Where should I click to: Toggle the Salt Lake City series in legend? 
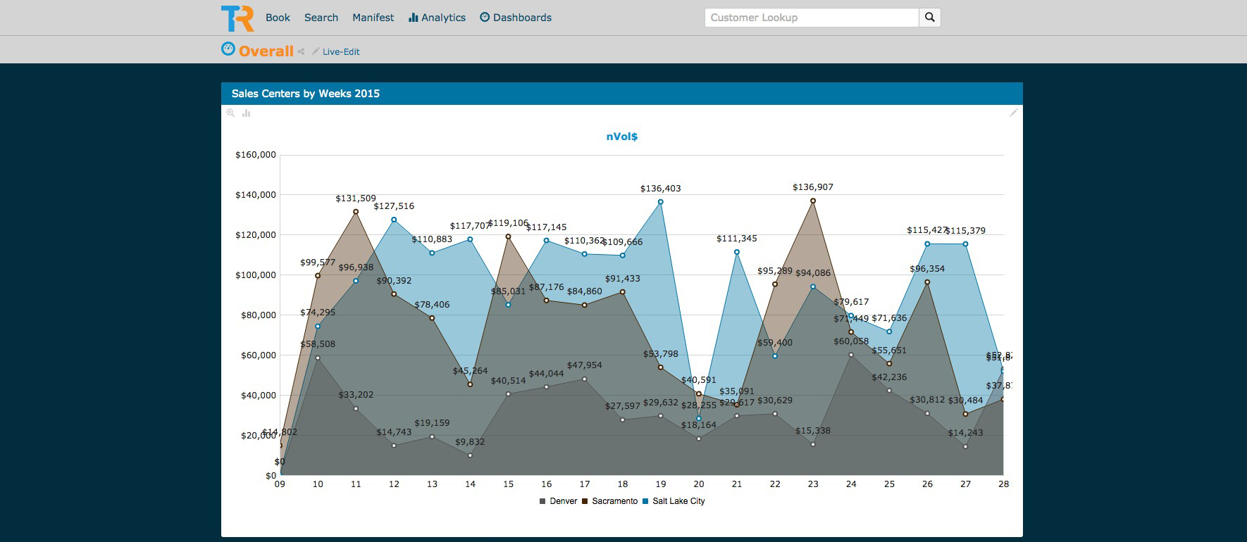(674, 501)
